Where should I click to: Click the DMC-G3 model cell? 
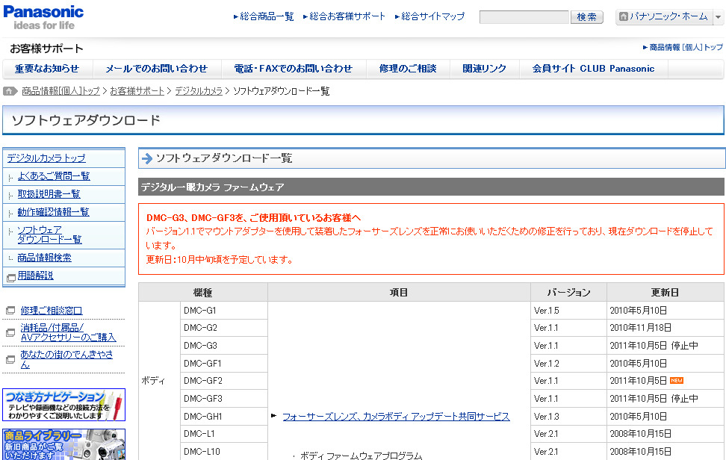[x=223, y=346]
